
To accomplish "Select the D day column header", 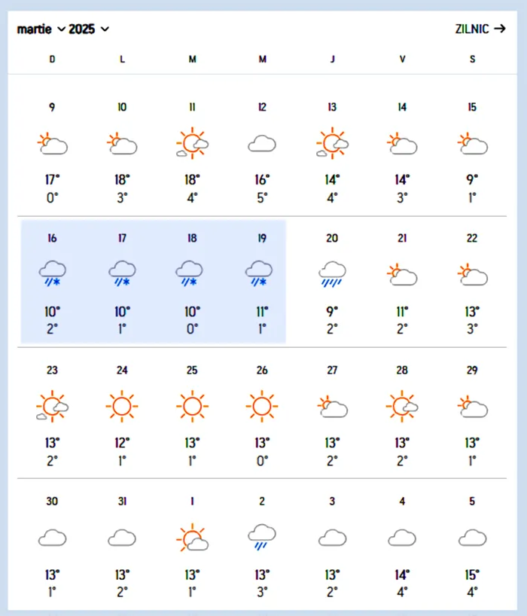I will tap(52, 59).
